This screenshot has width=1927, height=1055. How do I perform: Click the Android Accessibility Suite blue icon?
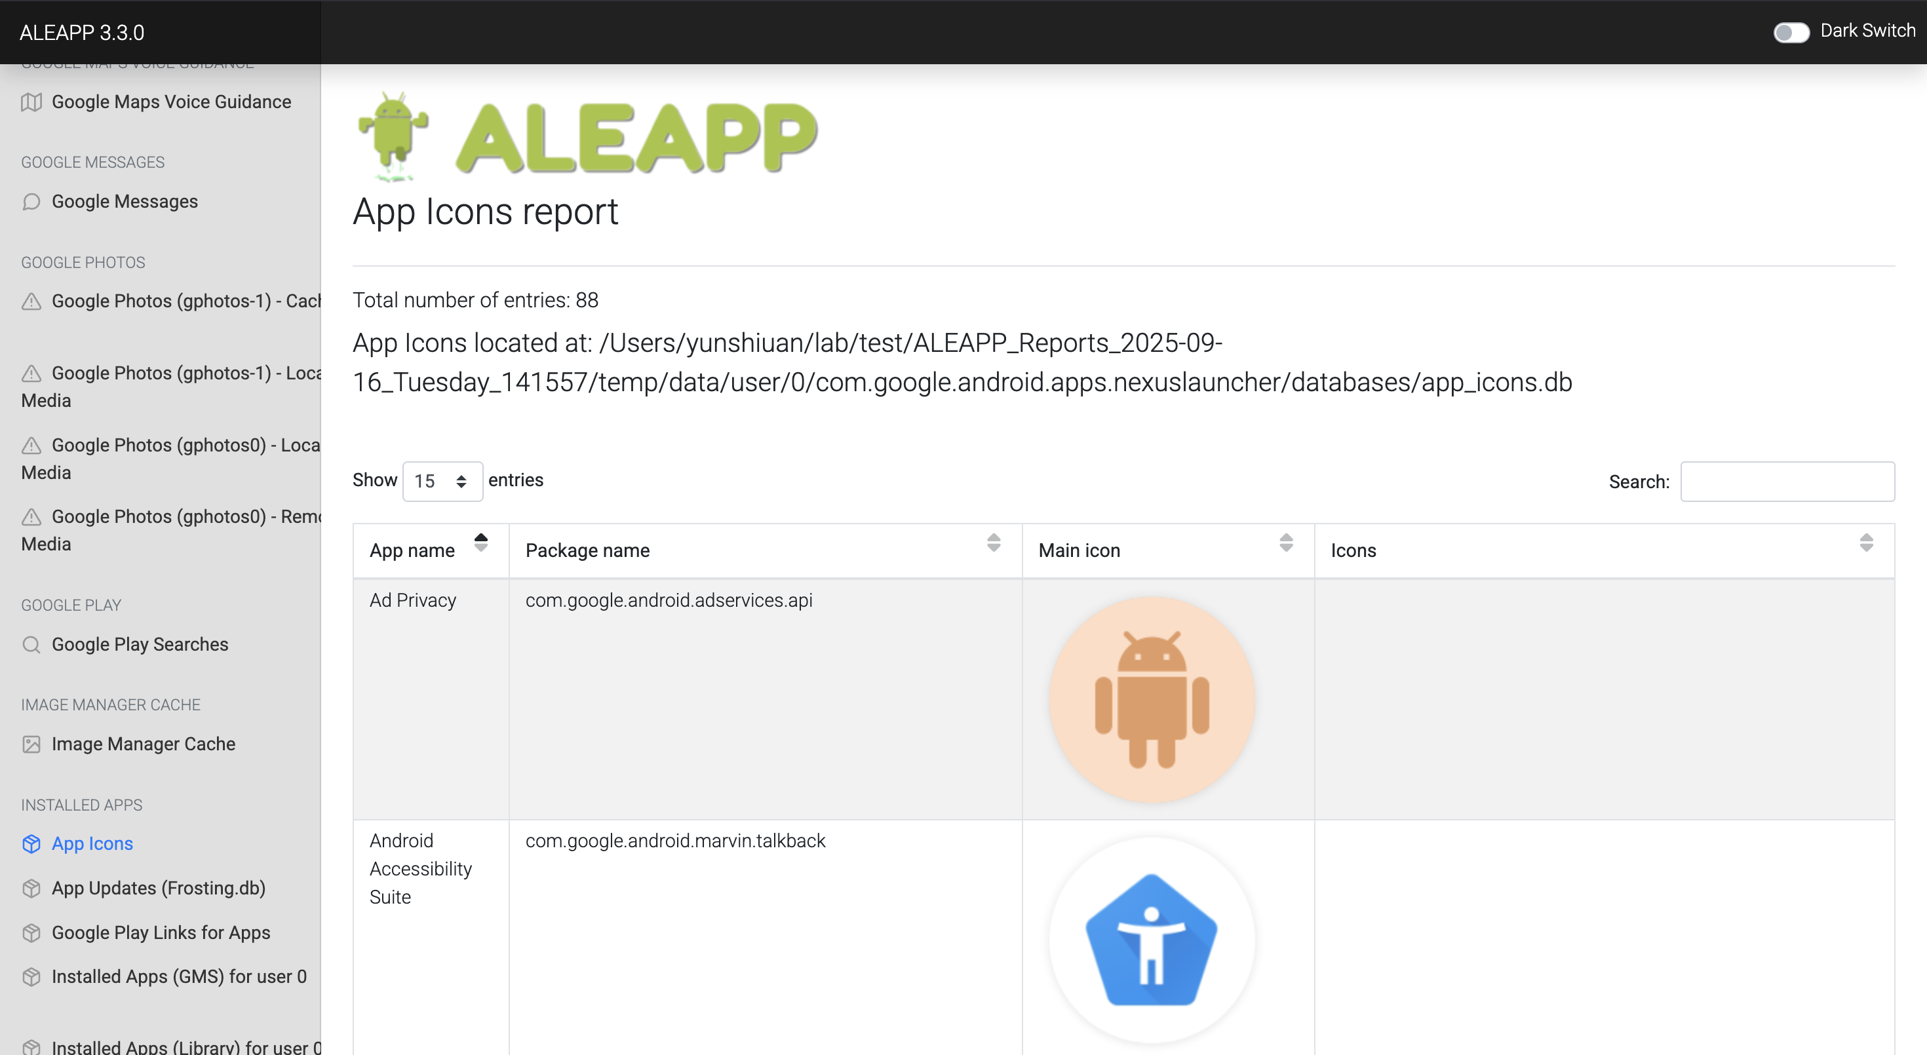(x=1152, y=940)
